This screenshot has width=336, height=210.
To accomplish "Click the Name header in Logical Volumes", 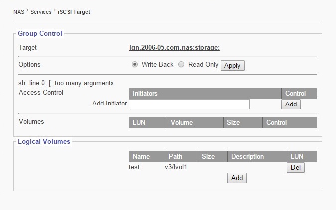I will click(141, 156).
